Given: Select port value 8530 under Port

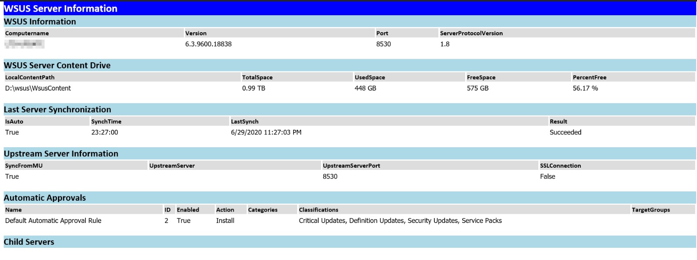Looking at the screenshot, I should [383, 44].
